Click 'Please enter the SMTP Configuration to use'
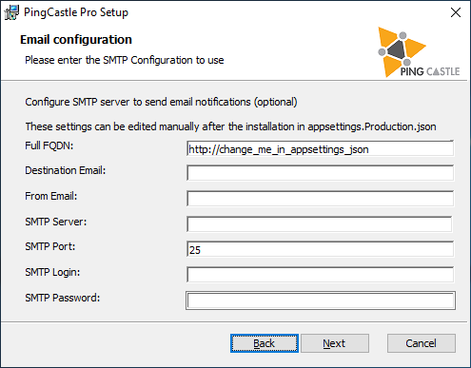Image resolution: width=471 pixels, height=368 pixels. [125, 60]
